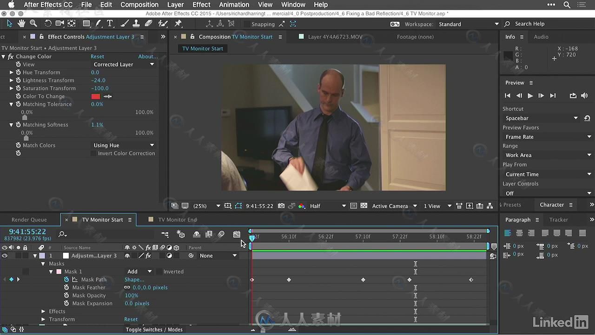Screen dimensions: 595x335
Task: Click the Mask Path keyframe near 56:10f
Action: coord(289,280)
